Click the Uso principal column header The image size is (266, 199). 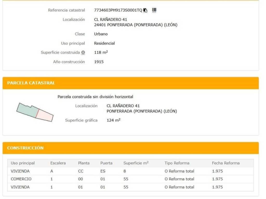[23, 163]
